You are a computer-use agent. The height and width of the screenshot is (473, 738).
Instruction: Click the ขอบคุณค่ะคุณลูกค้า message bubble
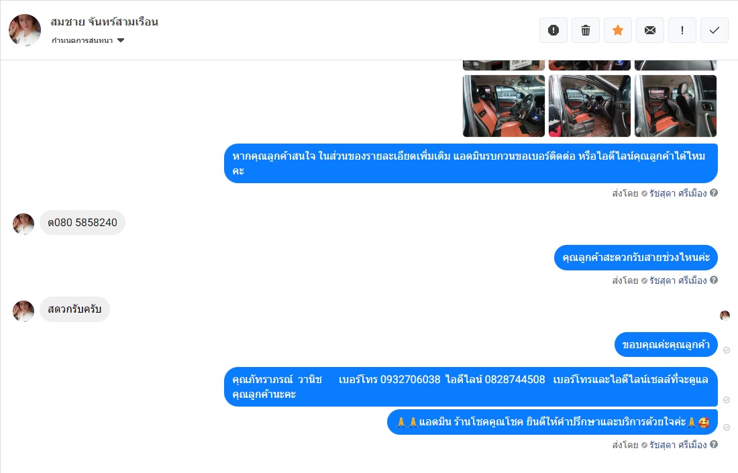pyautogui.click(x=666, y=344)
